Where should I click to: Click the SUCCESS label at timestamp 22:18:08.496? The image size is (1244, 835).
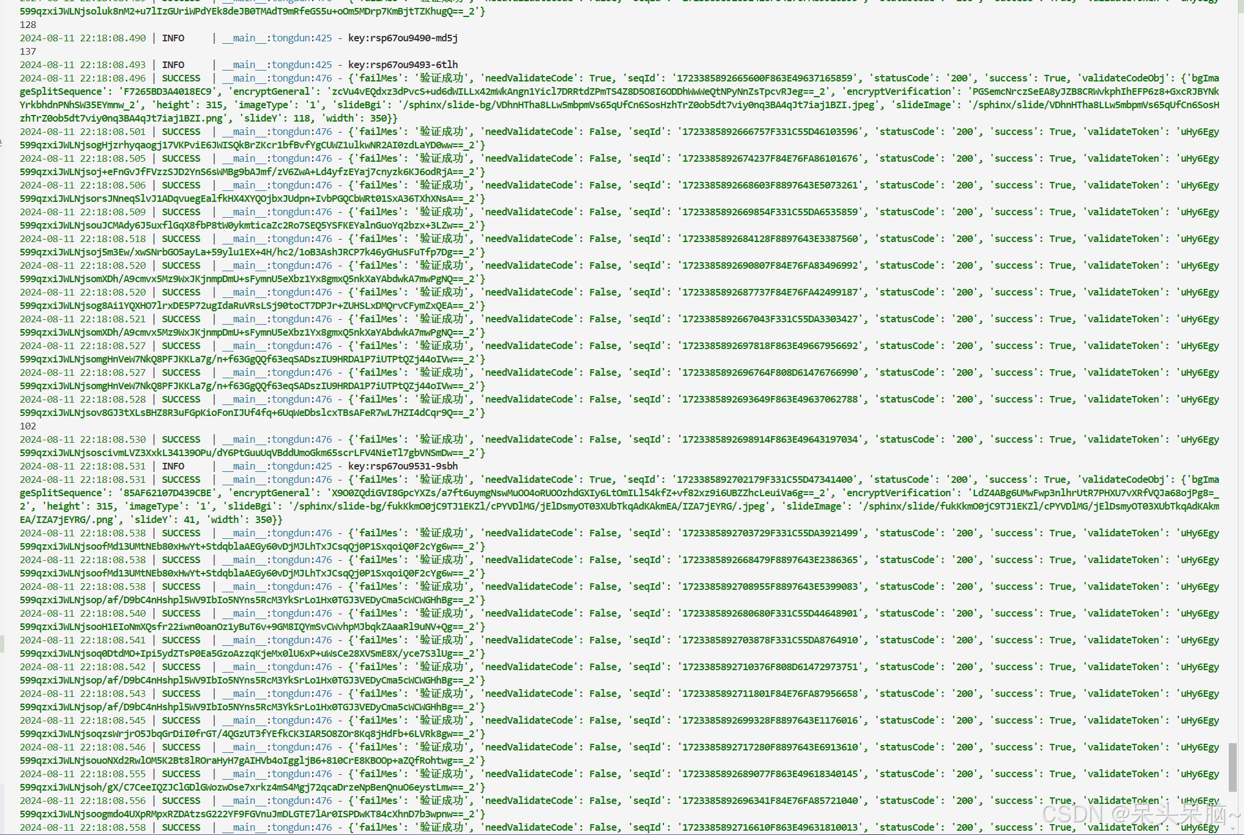click(181, 78)
